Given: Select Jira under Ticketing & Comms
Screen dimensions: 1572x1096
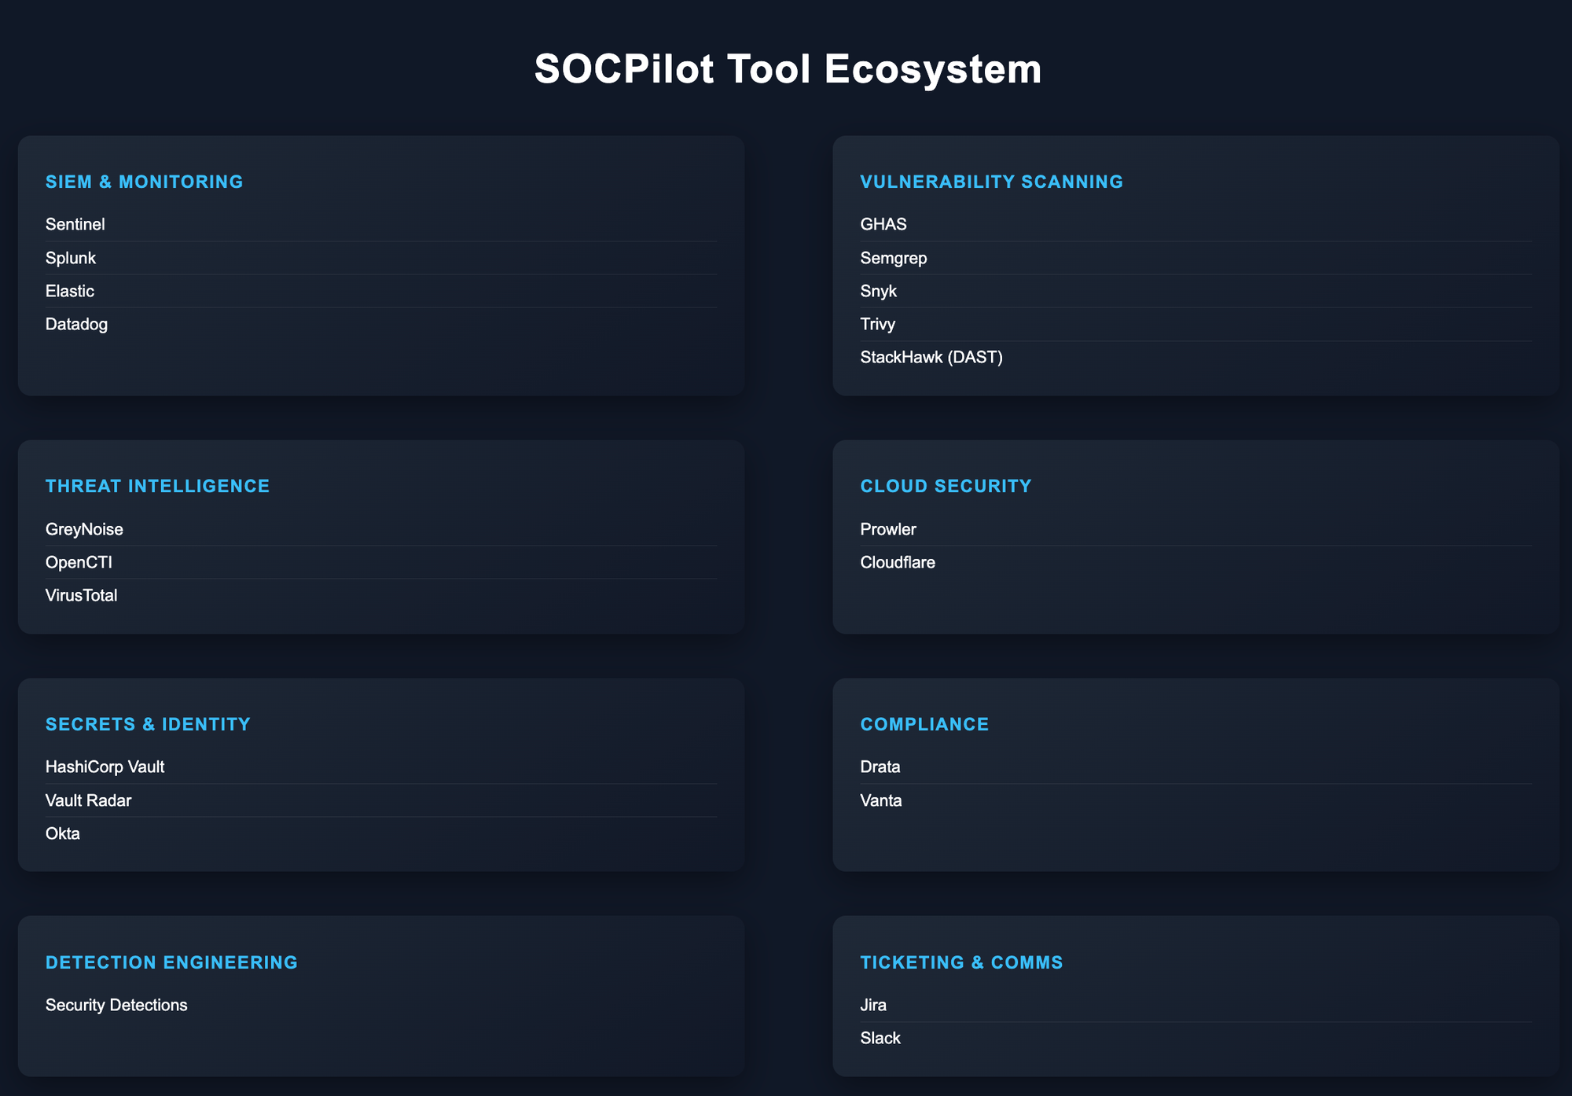Looking at the screenshot, I should [x=873, y=1005].
